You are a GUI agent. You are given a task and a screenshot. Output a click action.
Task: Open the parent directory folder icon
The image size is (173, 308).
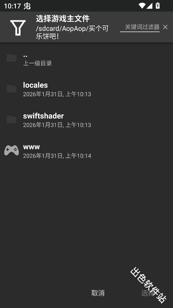coord(12,58)
